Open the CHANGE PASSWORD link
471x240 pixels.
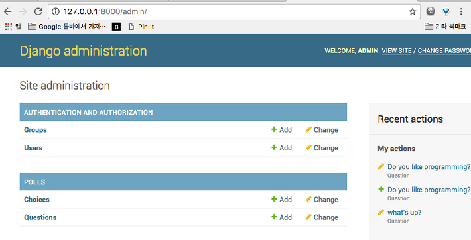pyautogui.click(x=444, y=51)
